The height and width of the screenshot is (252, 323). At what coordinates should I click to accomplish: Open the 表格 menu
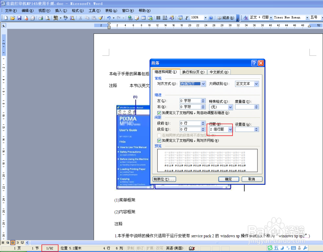[111, 11]
